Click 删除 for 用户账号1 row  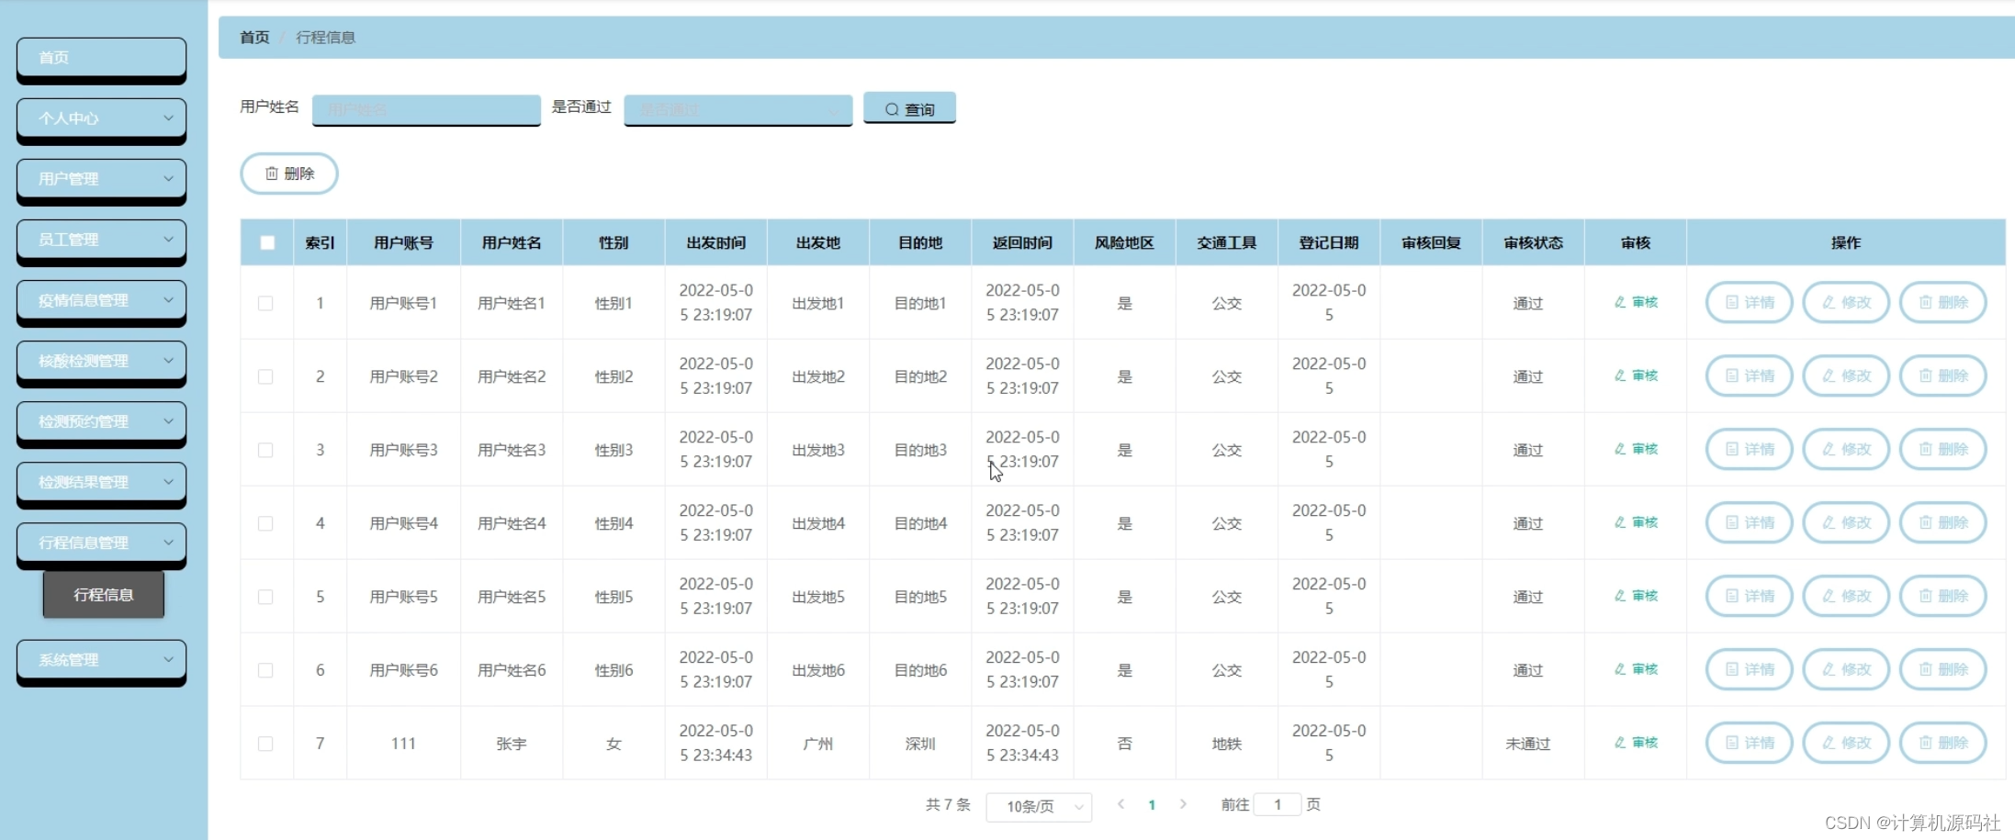click(x=1943, y=302)
